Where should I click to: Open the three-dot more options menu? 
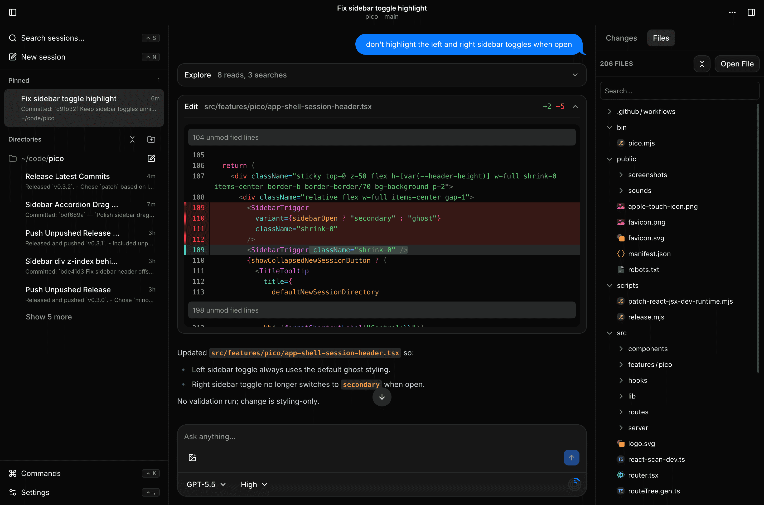click(732, 12)
